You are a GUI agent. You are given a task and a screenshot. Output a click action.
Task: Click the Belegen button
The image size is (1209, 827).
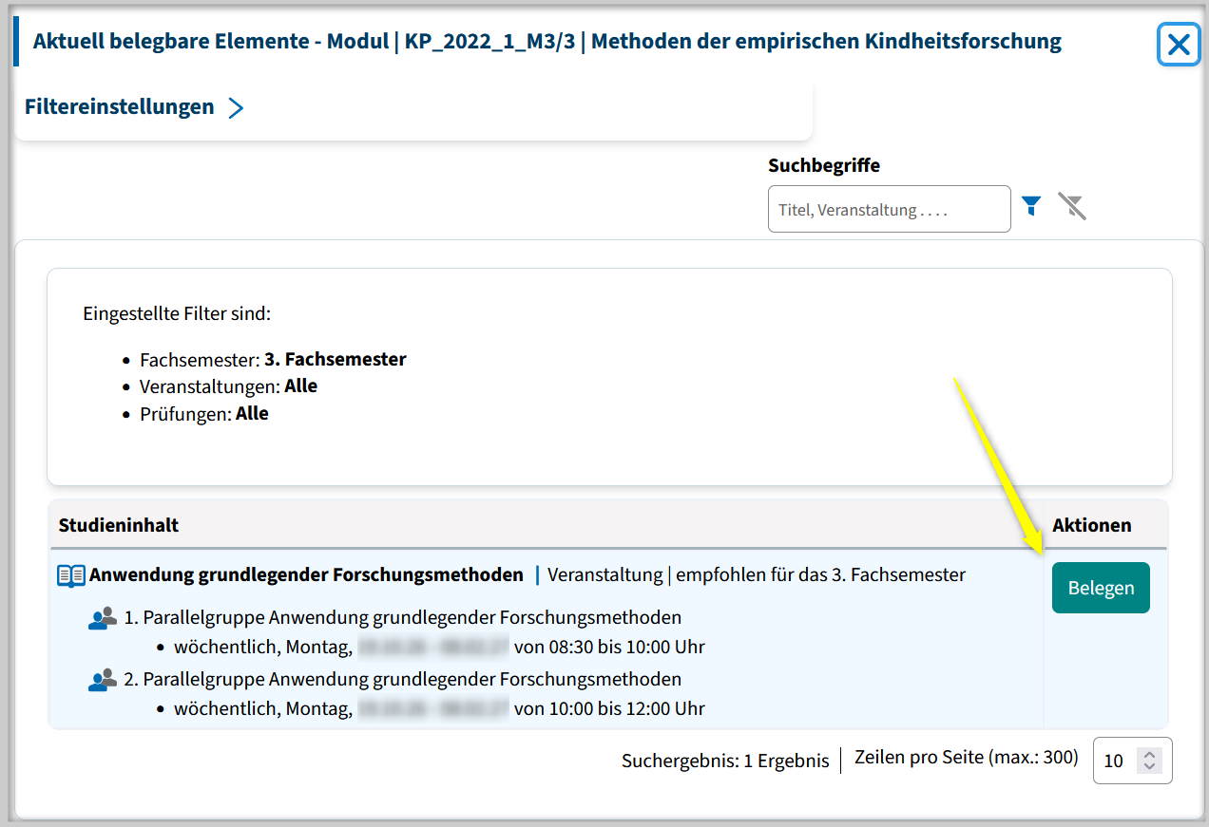tap(1101, 588)
